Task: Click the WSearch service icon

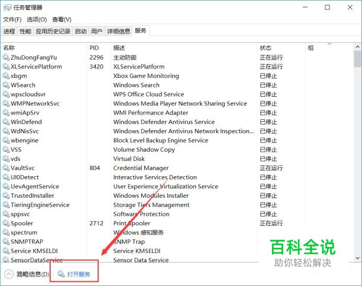Action: [6, 85]
